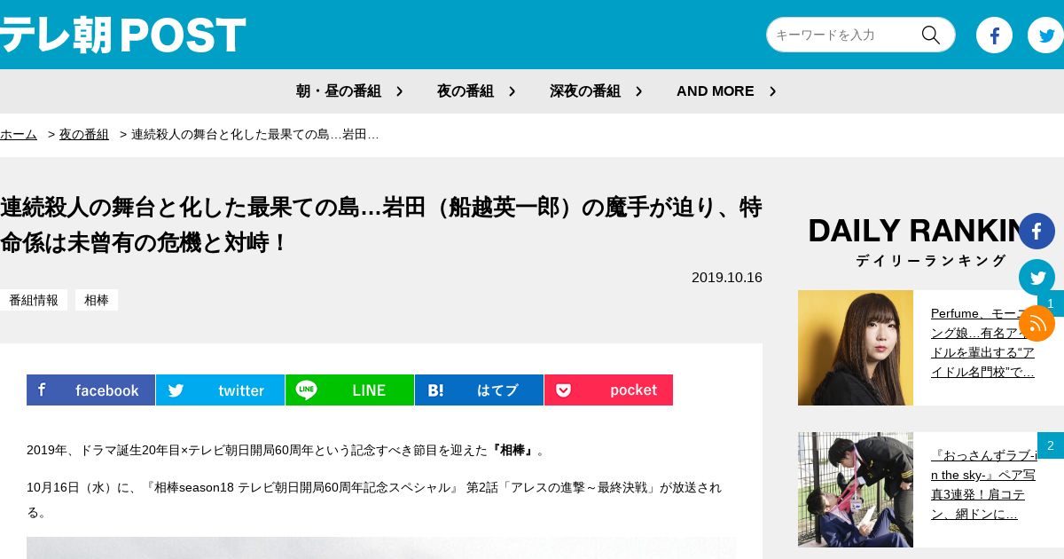Bookmark the article with the はてブ button

tap(479, 390)
